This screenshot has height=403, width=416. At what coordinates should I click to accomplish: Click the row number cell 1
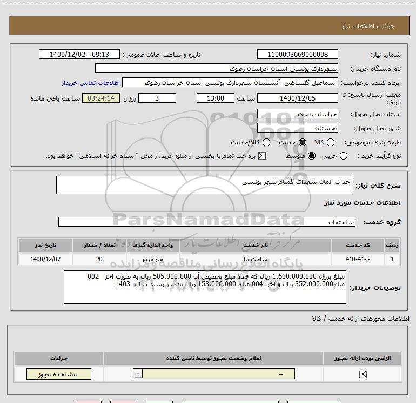click(392, 259)
